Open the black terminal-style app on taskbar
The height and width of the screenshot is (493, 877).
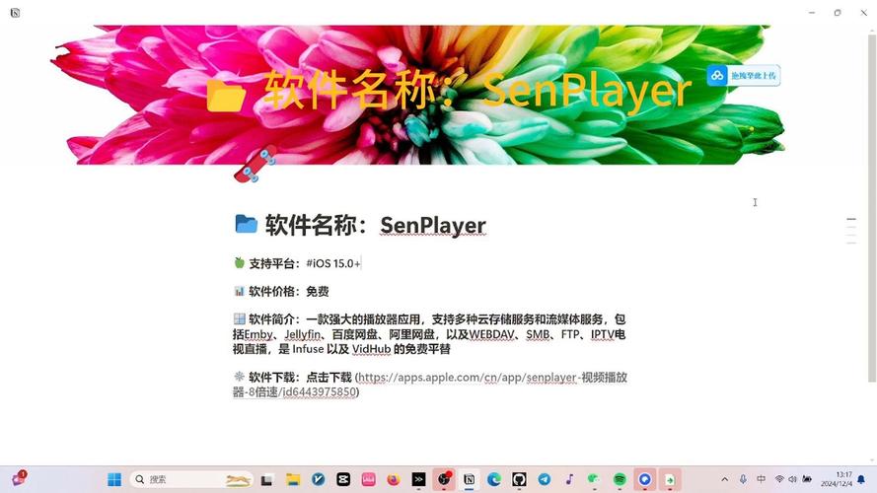point(419,479)
